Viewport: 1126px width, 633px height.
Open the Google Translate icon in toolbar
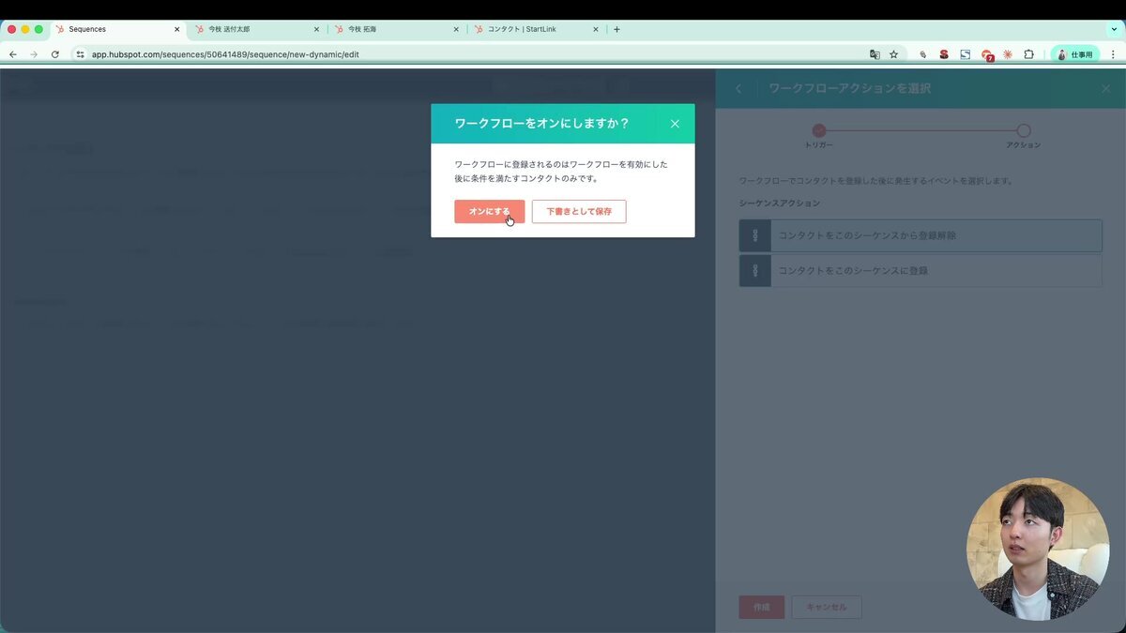click(875, 54)
